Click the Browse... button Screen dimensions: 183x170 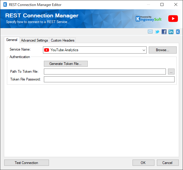pyautogui.click(x=163, y=50)
